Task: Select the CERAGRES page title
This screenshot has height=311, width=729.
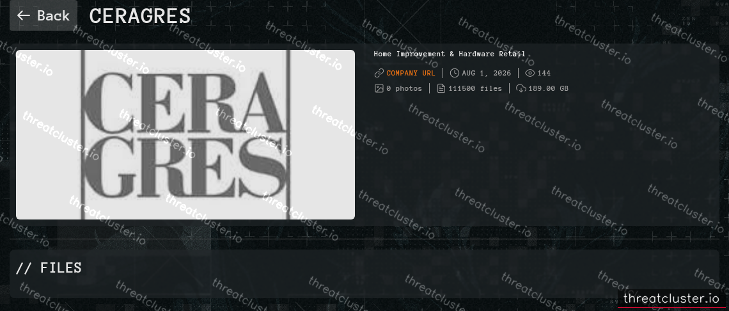Action: [140, 16]
